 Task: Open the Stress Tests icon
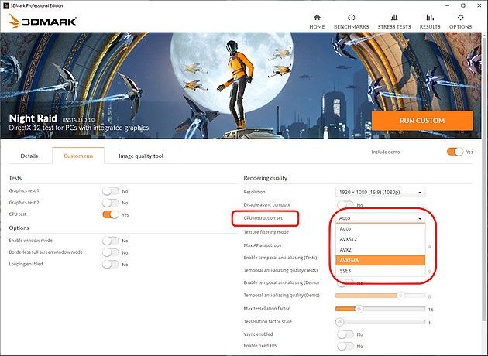coord(394,17)
